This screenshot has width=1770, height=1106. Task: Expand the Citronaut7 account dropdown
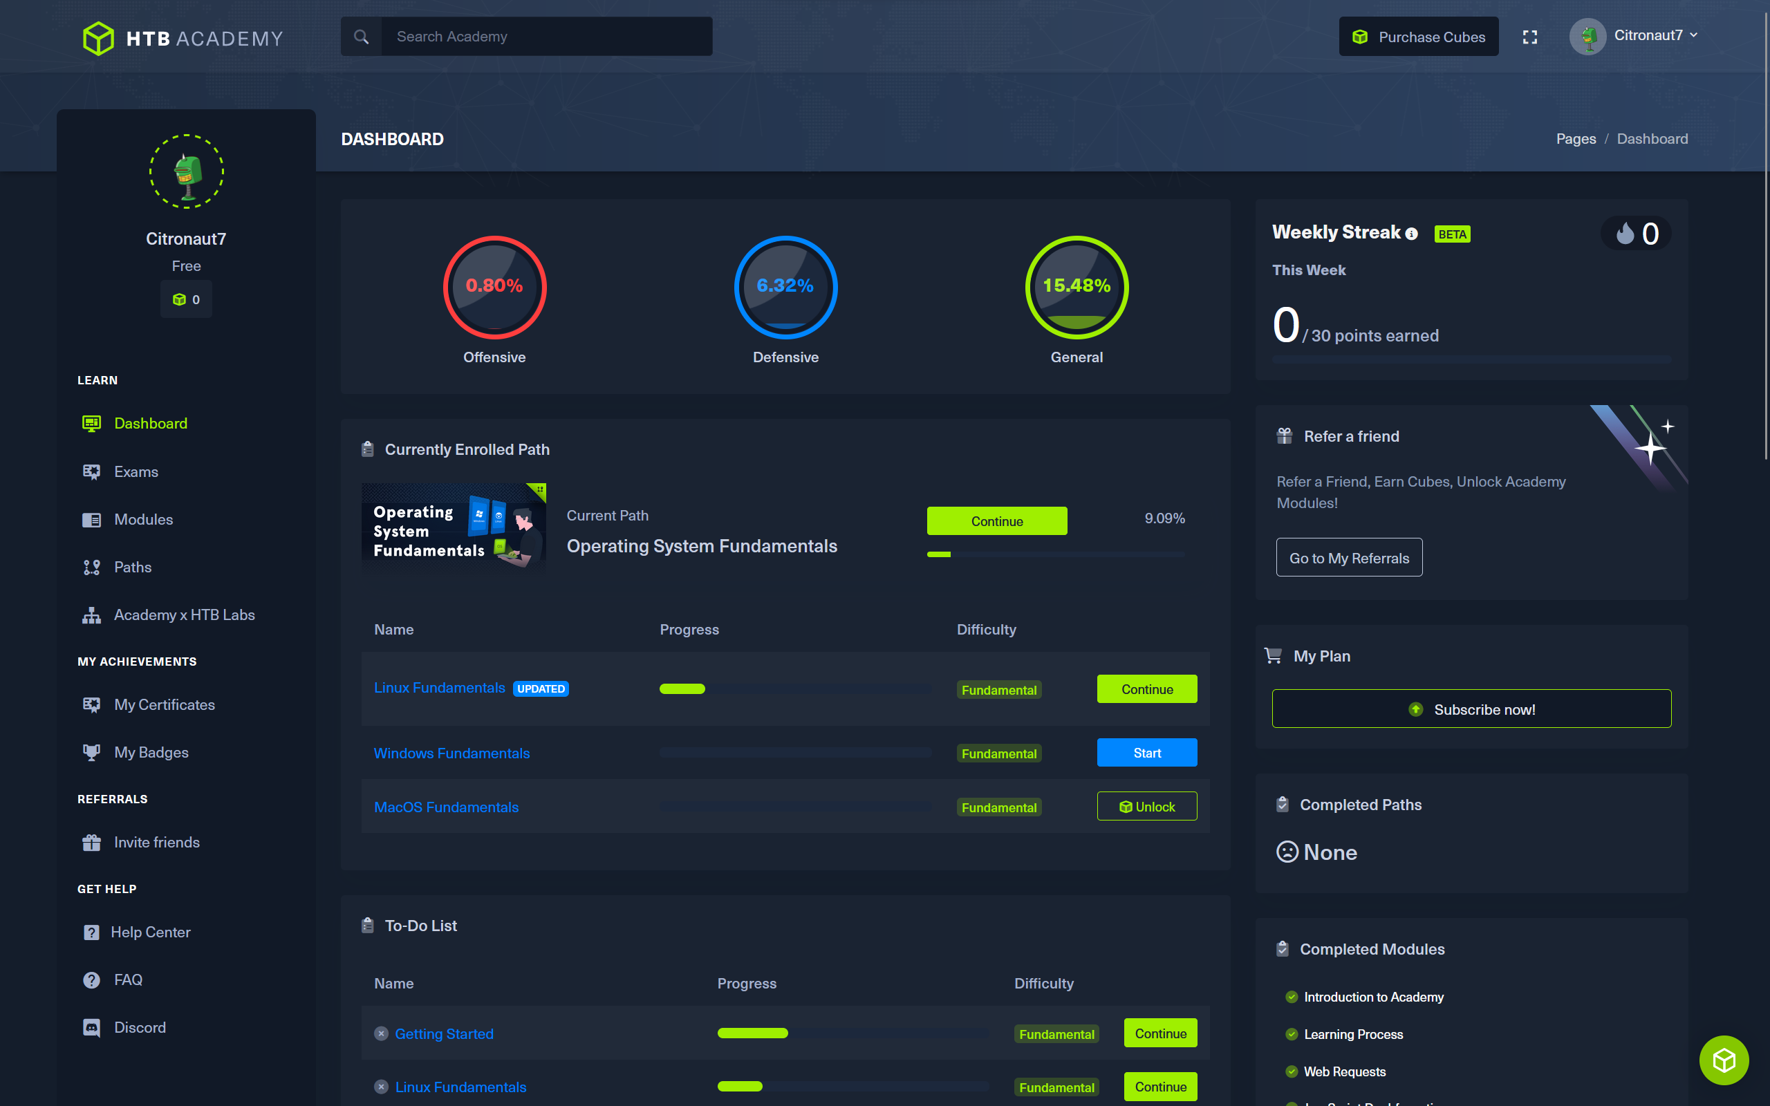[x=1655, y=35]
